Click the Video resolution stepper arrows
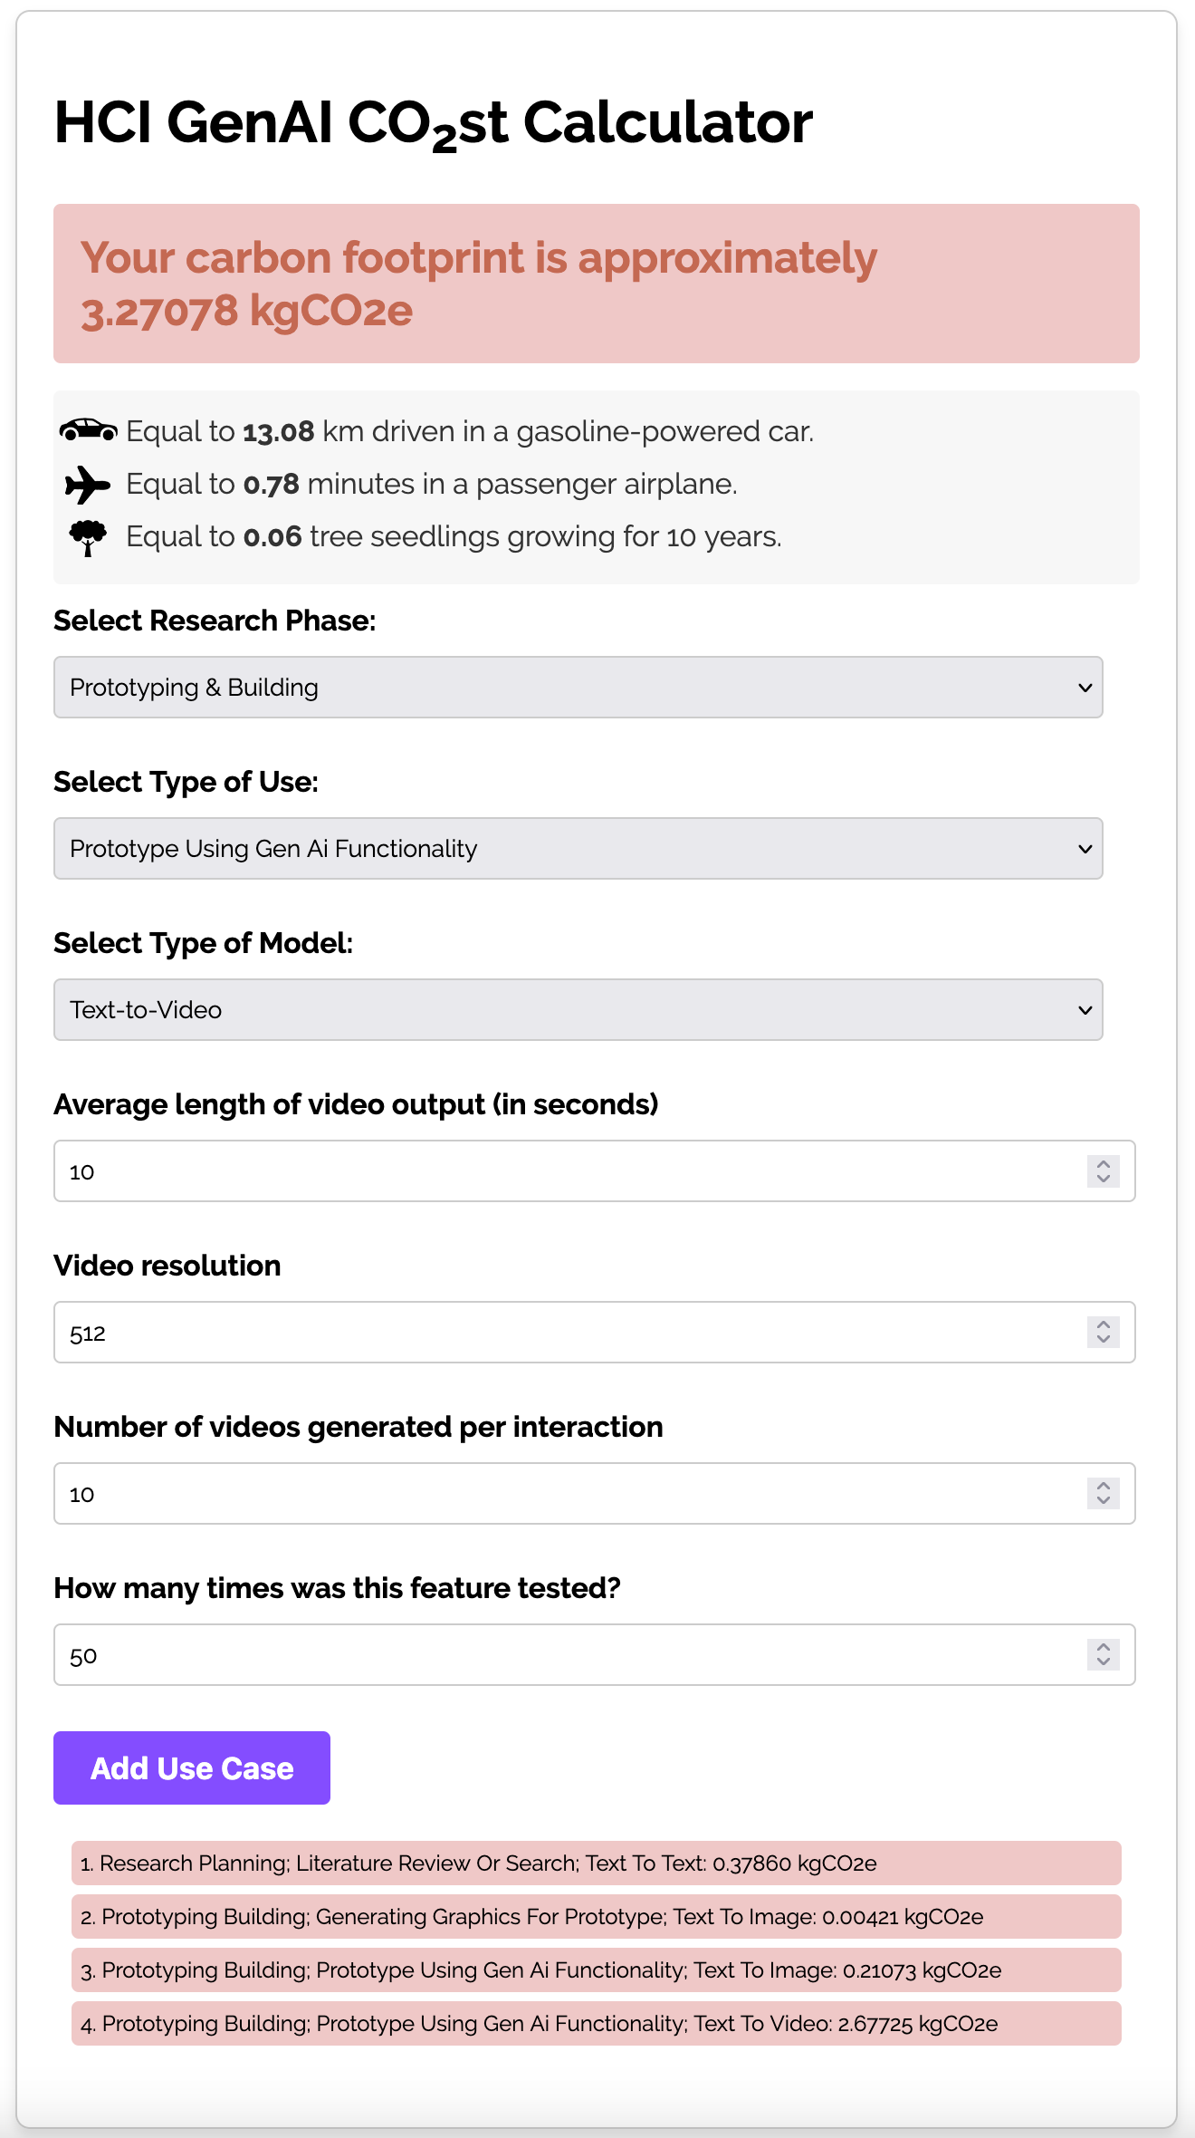This screenshot has width=1195, height=2138. 1103,1333
